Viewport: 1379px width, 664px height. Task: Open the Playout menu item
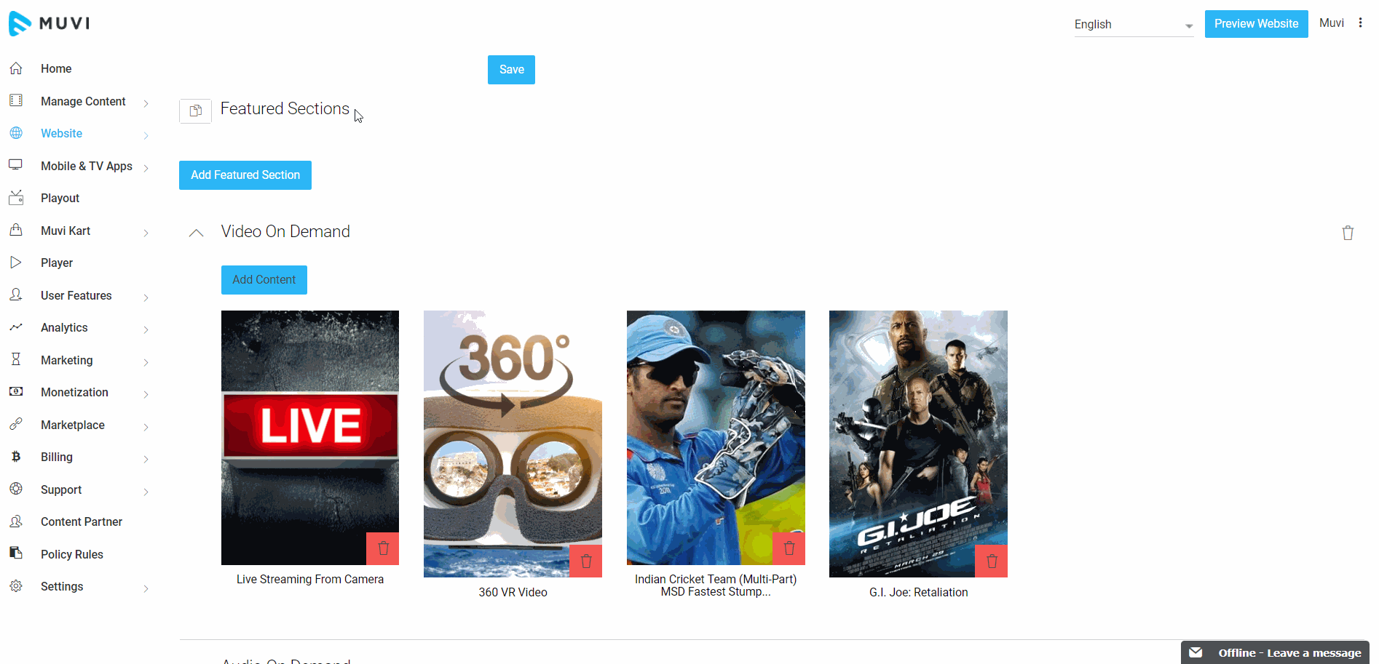(x=60, y=199)
